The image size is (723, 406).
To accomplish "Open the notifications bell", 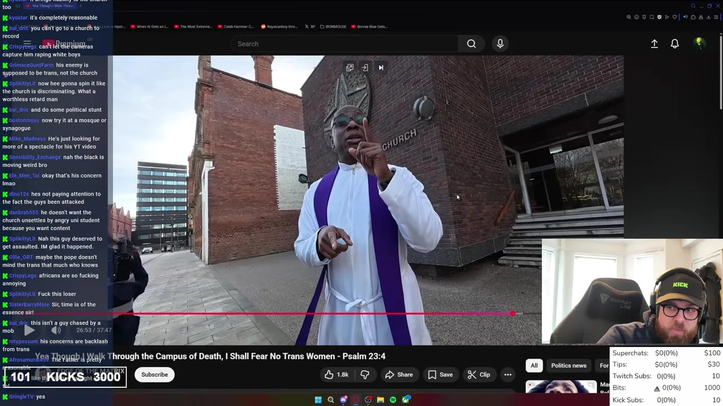I will [674, 43].
